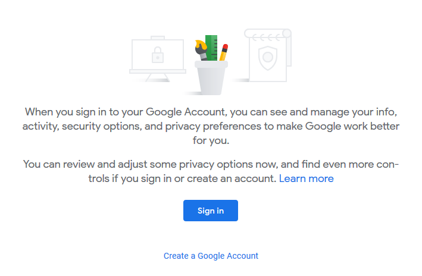Screen dimensions: 422x276
Task: Click the words "Google Account" in first paragraph
Action: (x=185, y=112)
